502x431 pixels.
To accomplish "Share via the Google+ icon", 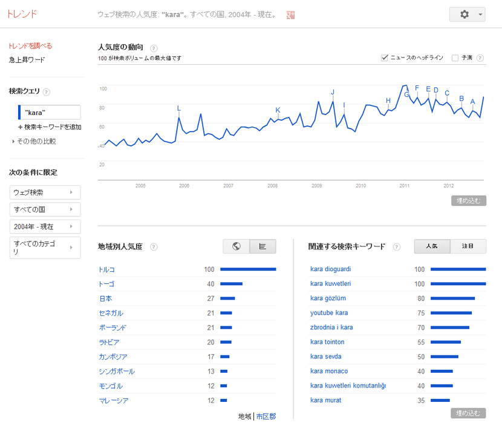I will [290, 15].
